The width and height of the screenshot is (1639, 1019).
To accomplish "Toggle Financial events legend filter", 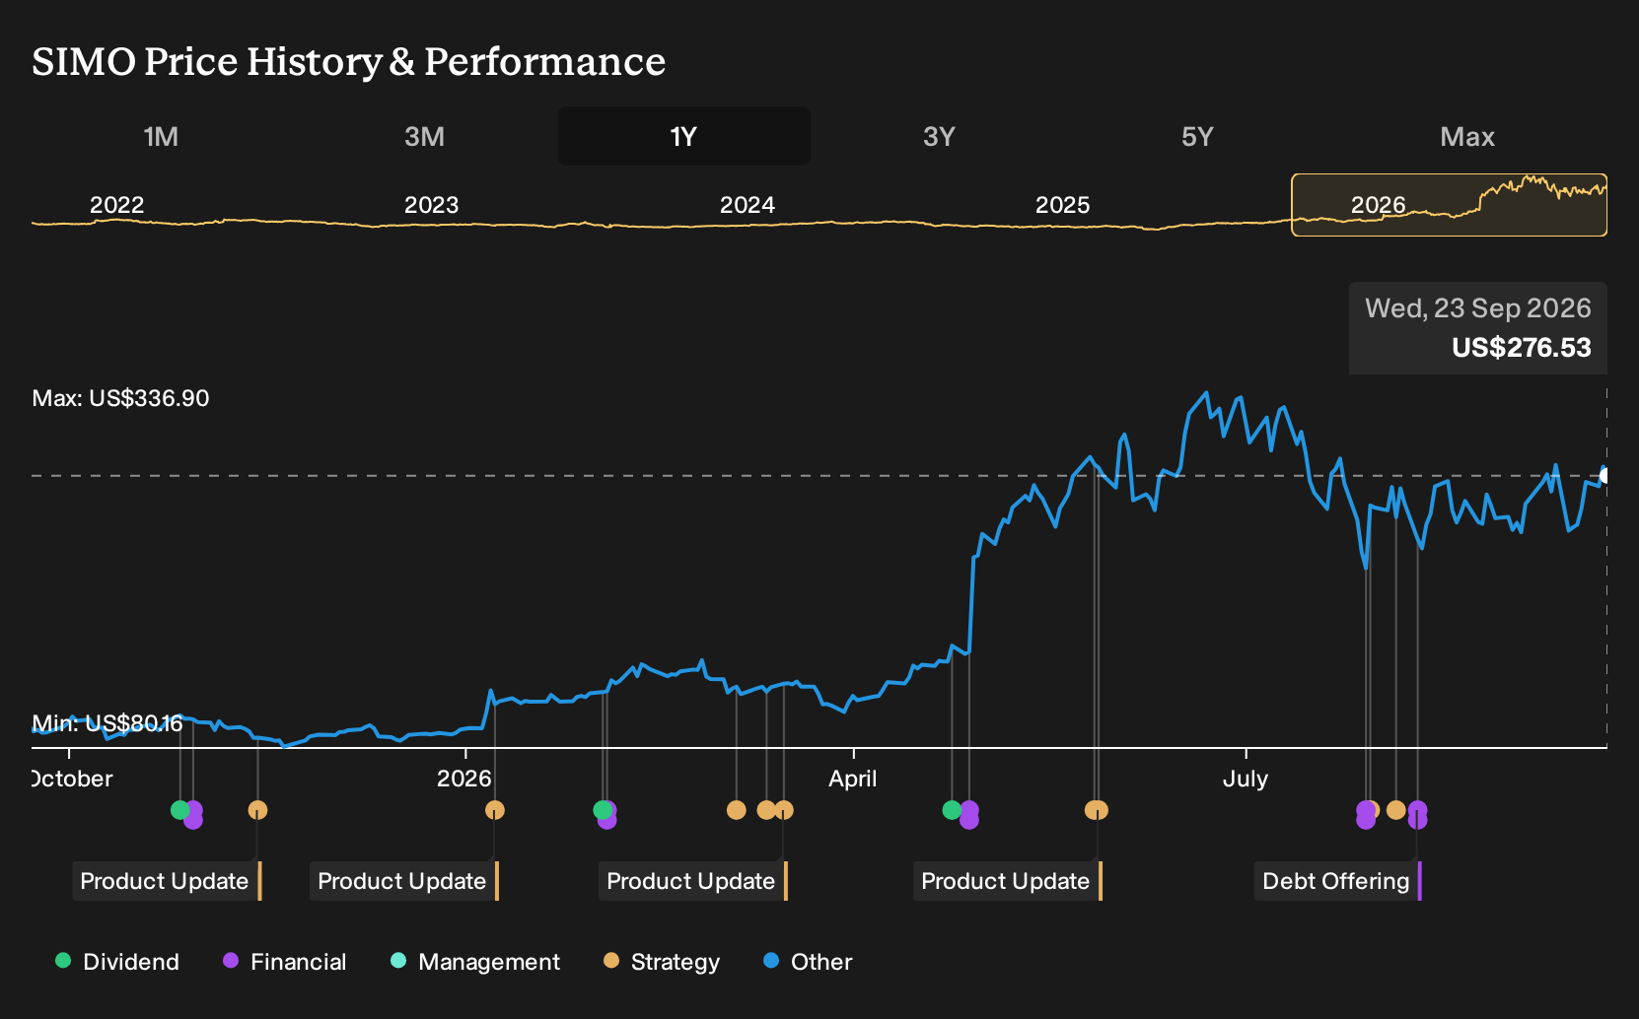I will click(284, 962).
